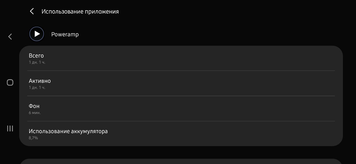Image resolution: width=356 pixels, height=164 pixels.
Task: Select the Poweramp app name label
Action: (x=65, y=34)
